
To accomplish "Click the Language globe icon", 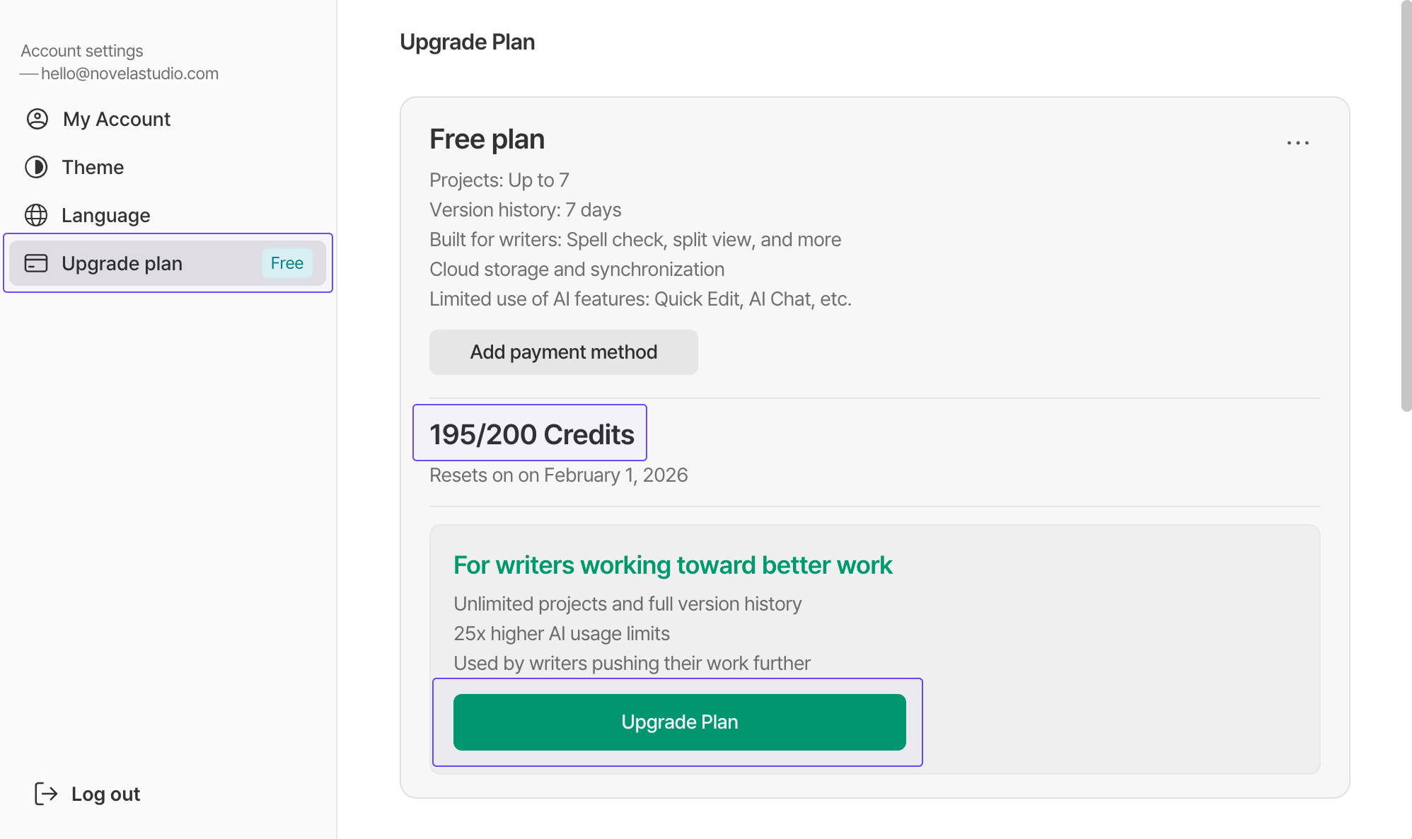I will coord(36,215).
